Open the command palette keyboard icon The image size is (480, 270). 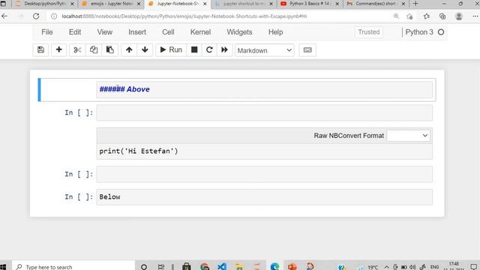pyautogui.click(x=307, y=50)
